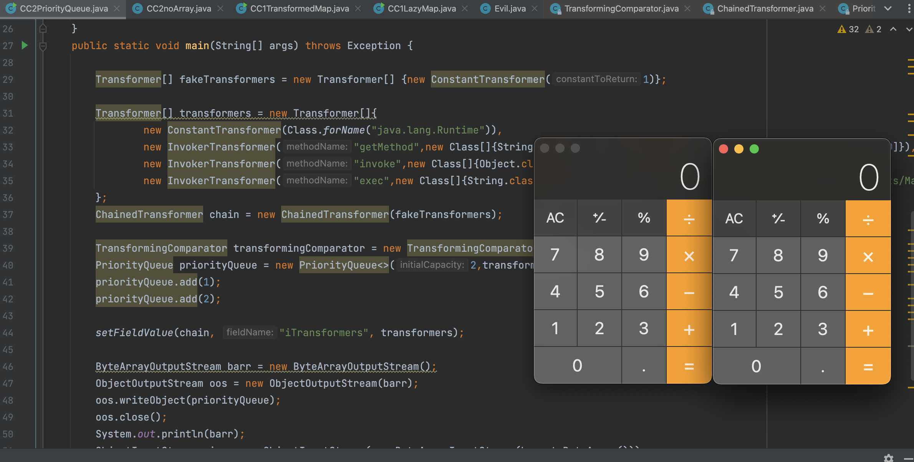Click the yellow minimize button on right Calculator
Image resolution: width=914 pixels, height=462 pixels.
coord(739,149)
